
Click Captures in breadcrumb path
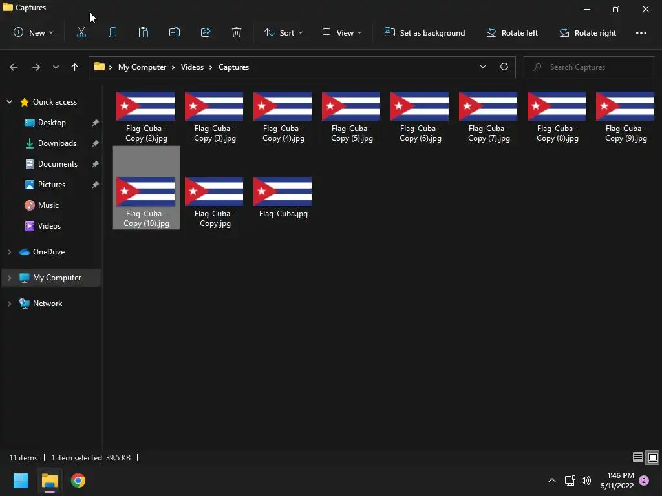(x=233, y=67)
